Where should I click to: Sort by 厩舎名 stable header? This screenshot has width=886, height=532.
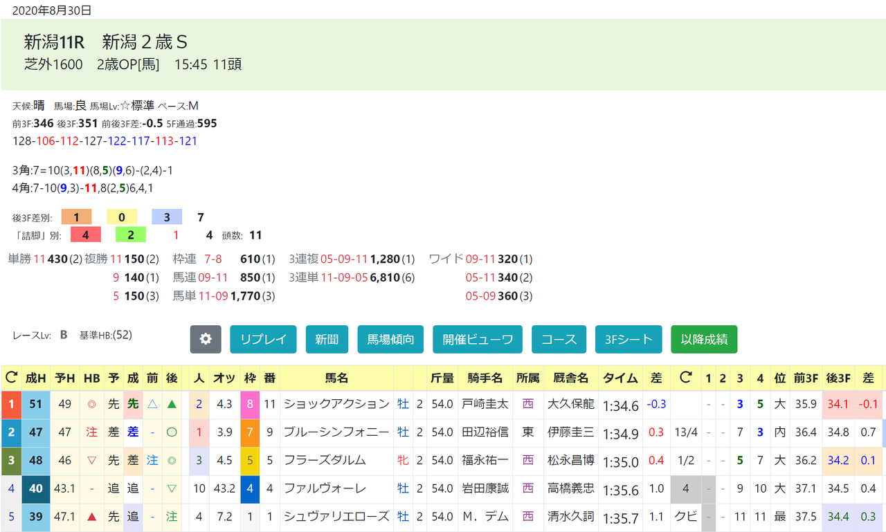click(x=571, y=378)
